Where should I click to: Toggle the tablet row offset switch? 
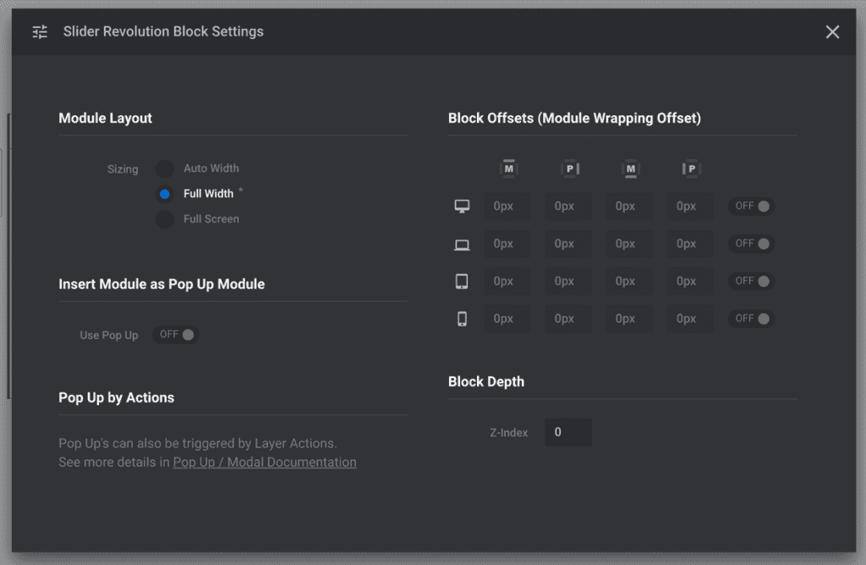point(752,281)
